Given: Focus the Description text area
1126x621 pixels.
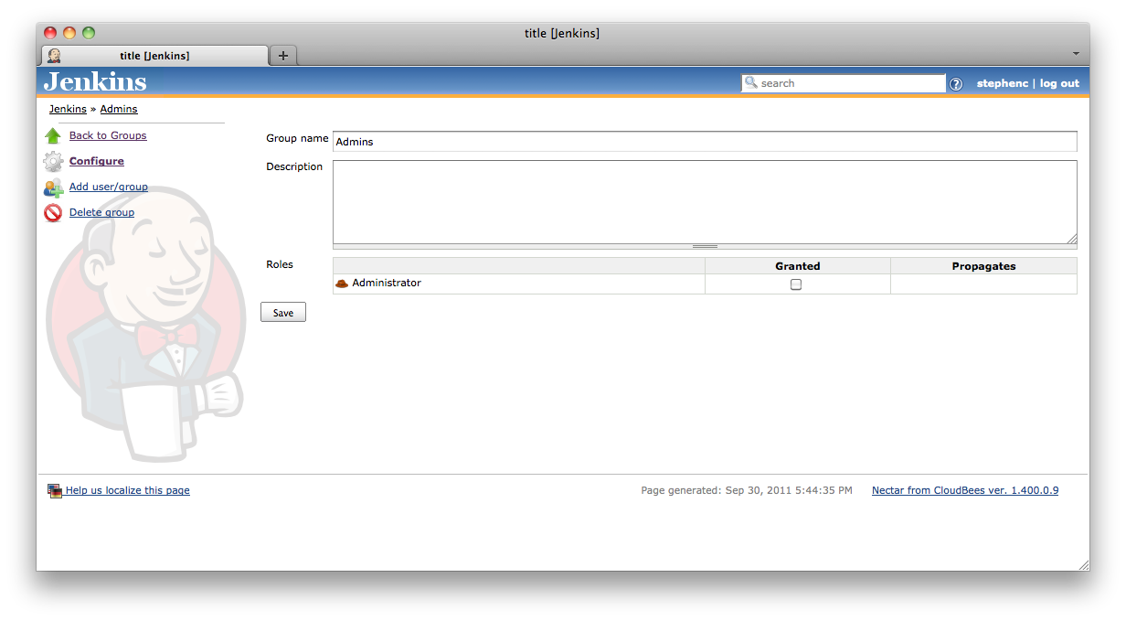Looking at the screenshot, I should [x=705, y=202].
